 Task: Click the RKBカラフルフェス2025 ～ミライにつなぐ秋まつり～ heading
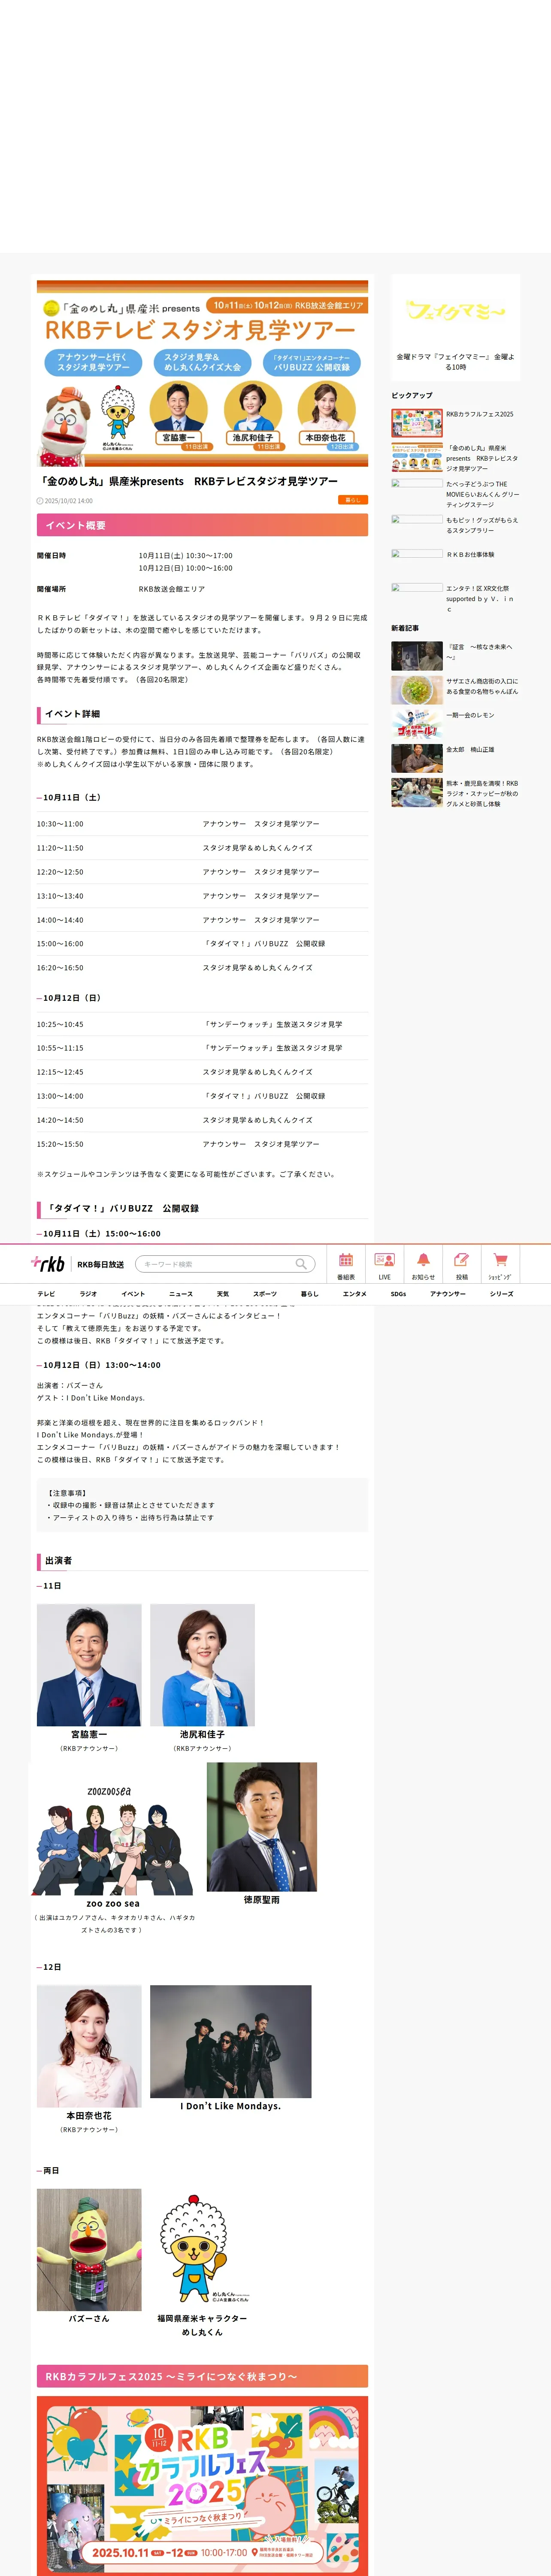pyautogui.click(x=202, y=2376)
